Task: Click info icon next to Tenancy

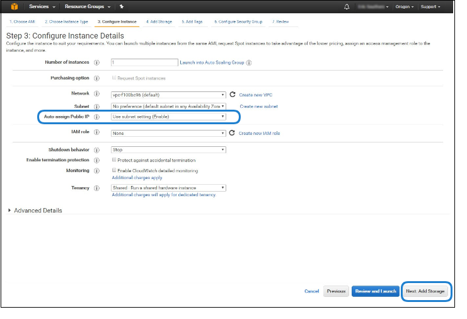Action: click(96, 188)
